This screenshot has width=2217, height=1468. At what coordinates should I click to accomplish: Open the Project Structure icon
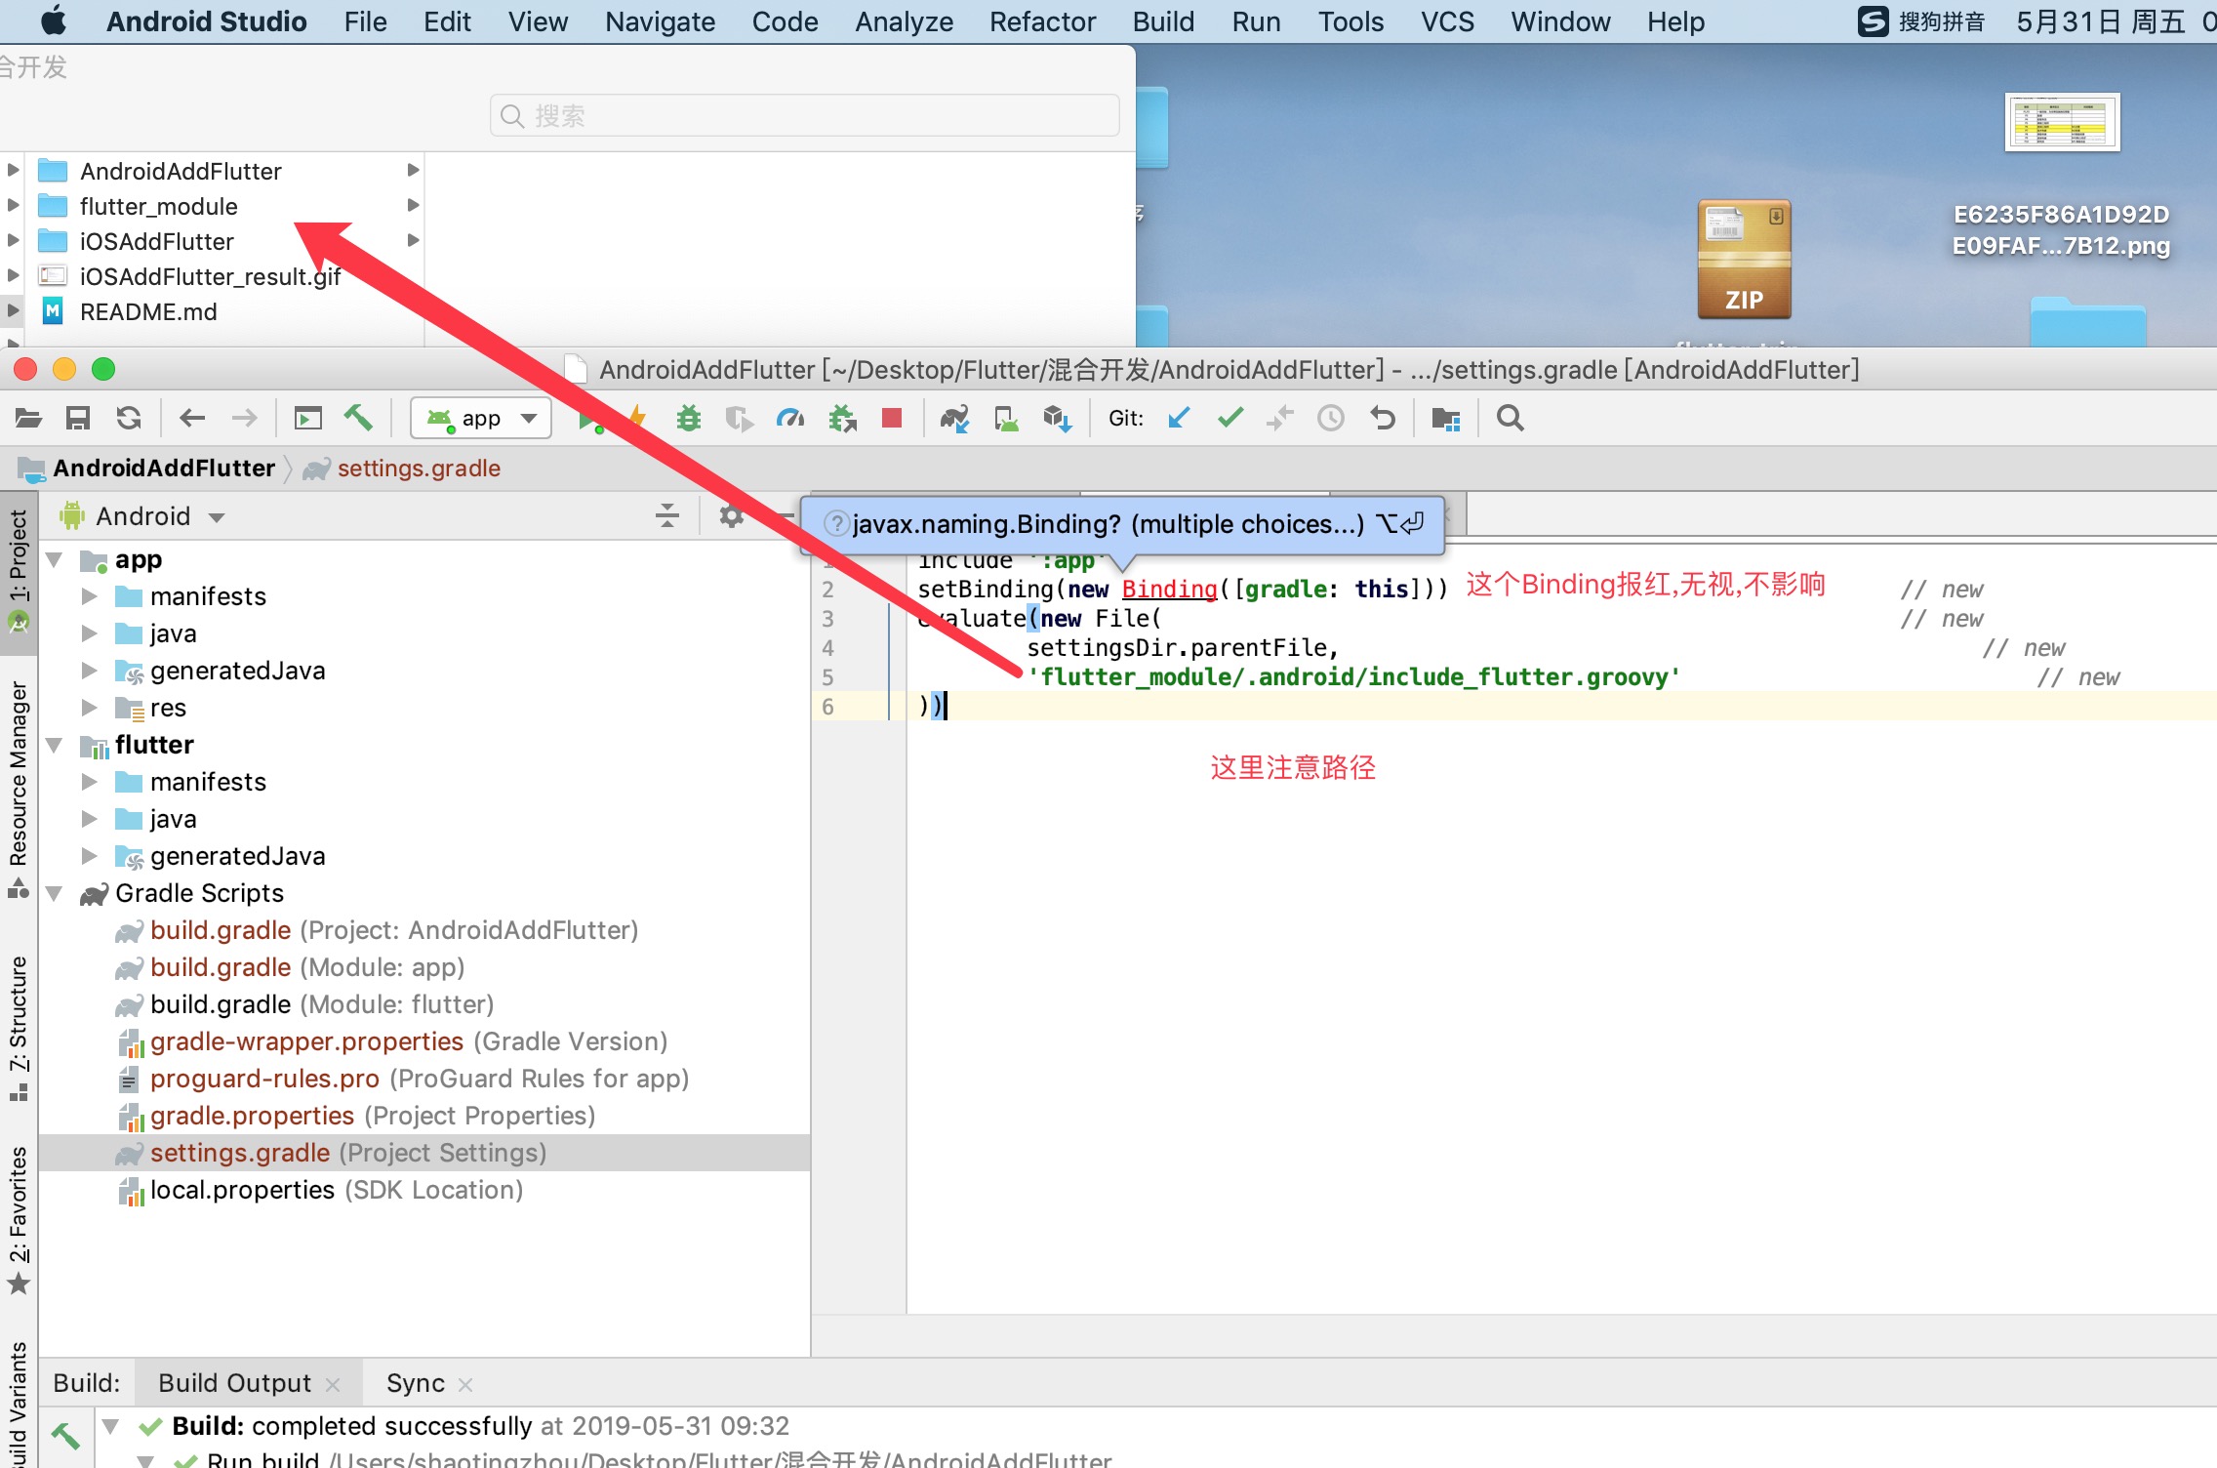[1446, 419]
